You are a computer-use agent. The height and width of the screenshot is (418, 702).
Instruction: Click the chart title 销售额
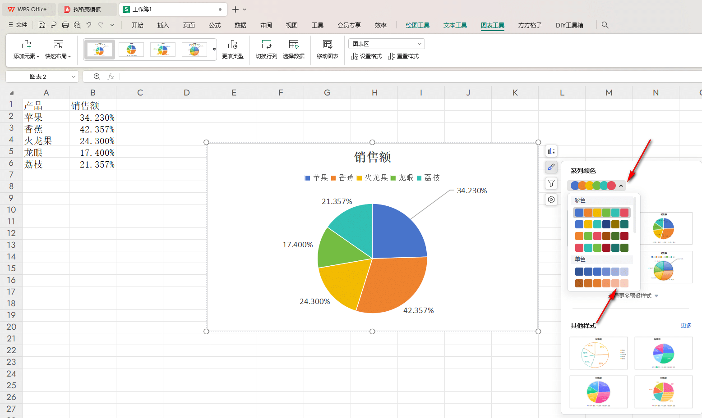pos(373,157)
